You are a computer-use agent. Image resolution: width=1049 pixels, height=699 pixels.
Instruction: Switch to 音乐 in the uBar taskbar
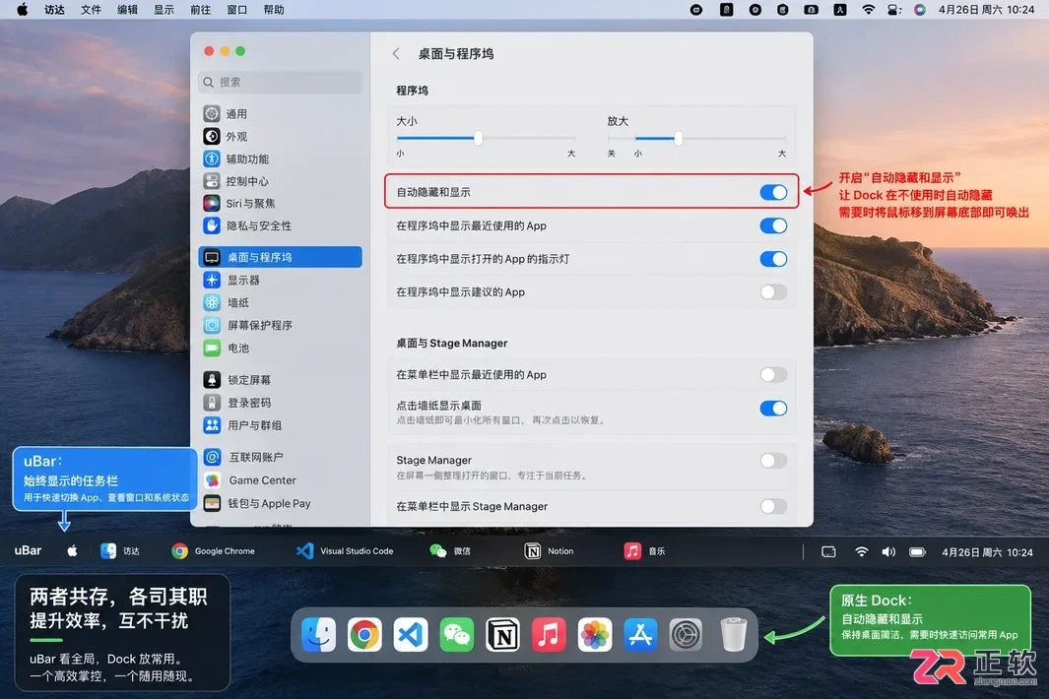tap(644, 551)
